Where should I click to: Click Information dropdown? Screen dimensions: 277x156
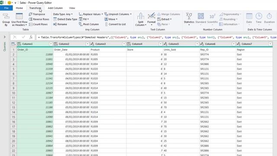click(229, 24)
